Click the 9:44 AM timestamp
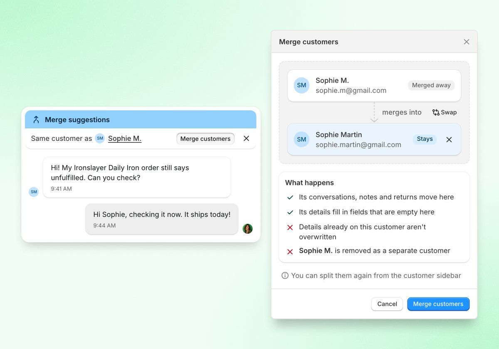Image resolution: width=499 pixels, height=349 pixels. pyautogui.click(x=104, y=226)
